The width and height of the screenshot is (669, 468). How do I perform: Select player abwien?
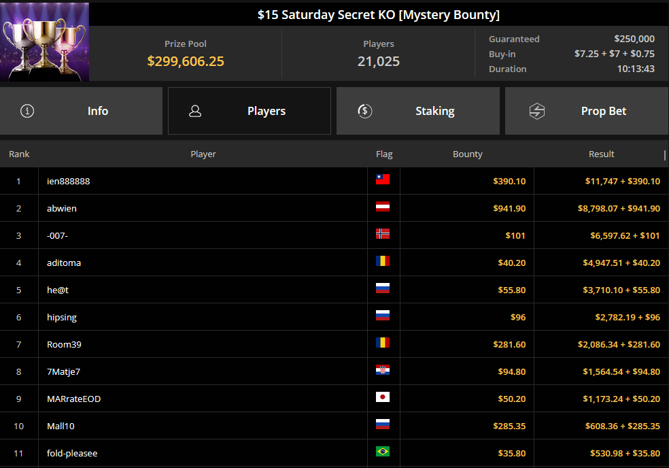point(62,208)
